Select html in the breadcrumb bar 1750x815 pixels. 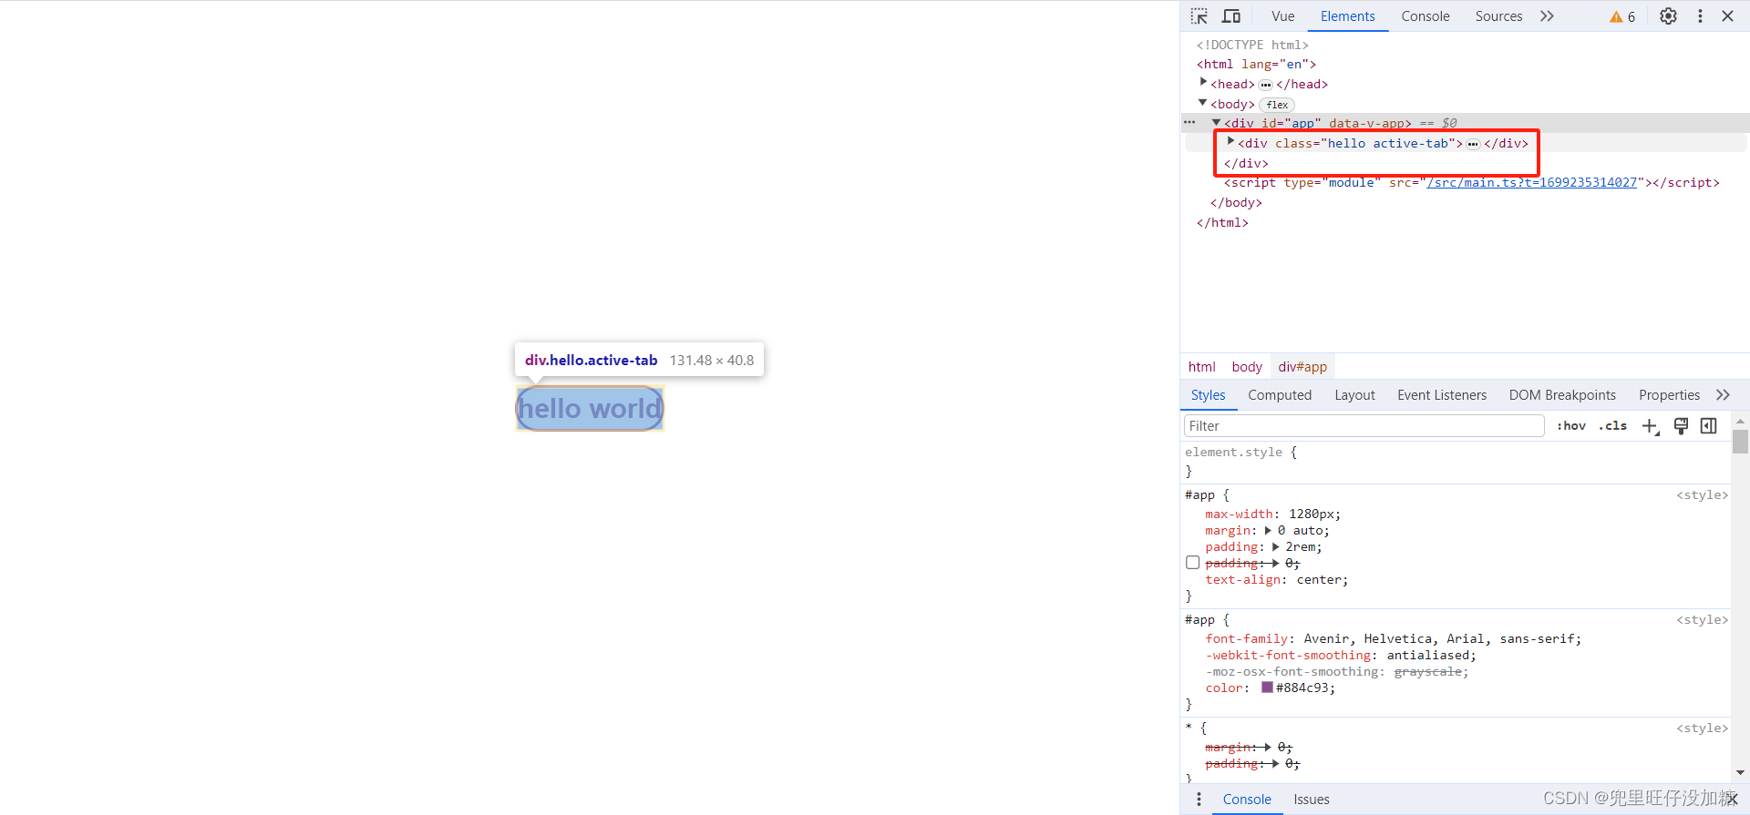1201,367
